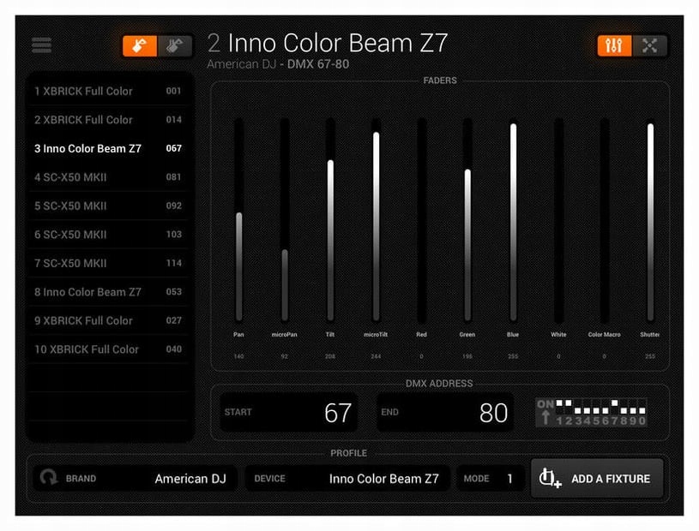Click the add fixture plus icon
Image resolution: width=699 pixels, height=531 pixels.
549,478
